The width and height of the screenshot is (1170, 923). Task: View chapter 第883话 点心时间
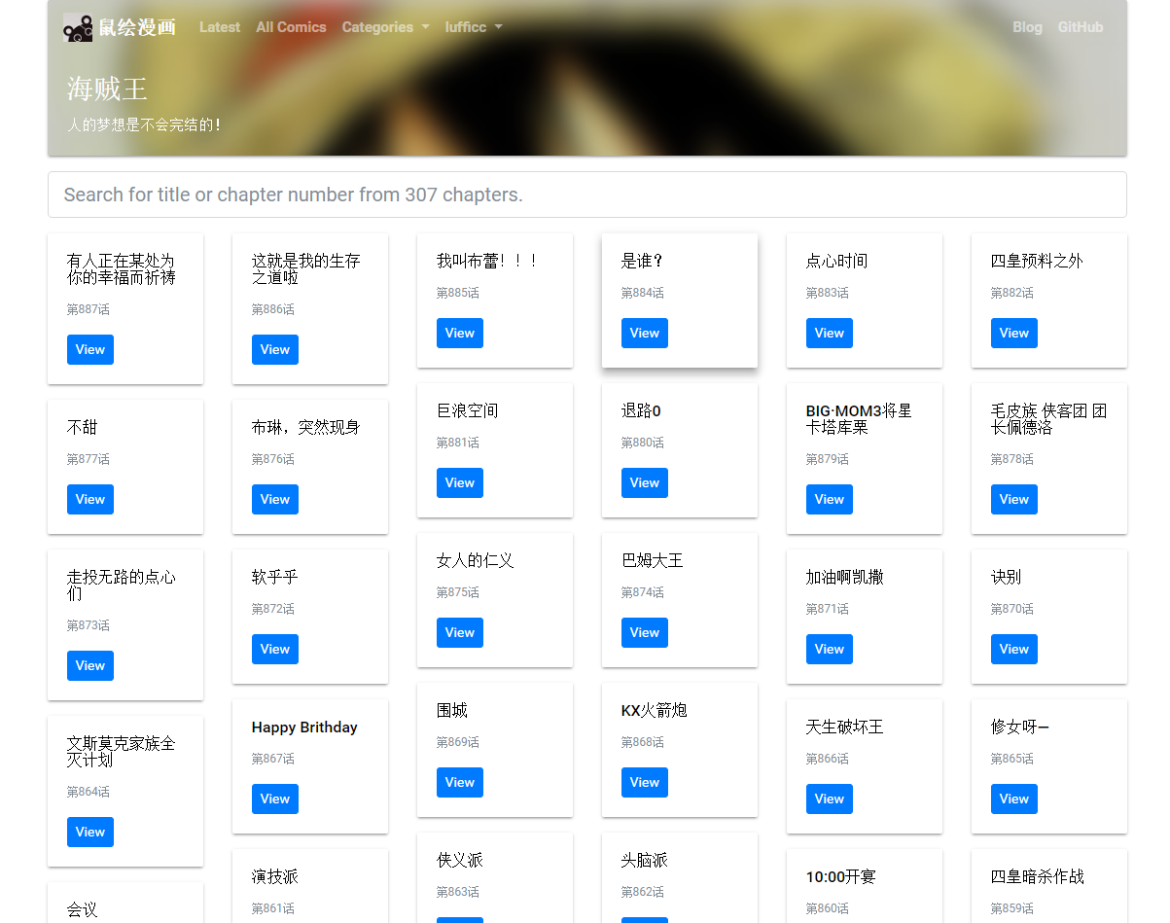pos(830,334)
